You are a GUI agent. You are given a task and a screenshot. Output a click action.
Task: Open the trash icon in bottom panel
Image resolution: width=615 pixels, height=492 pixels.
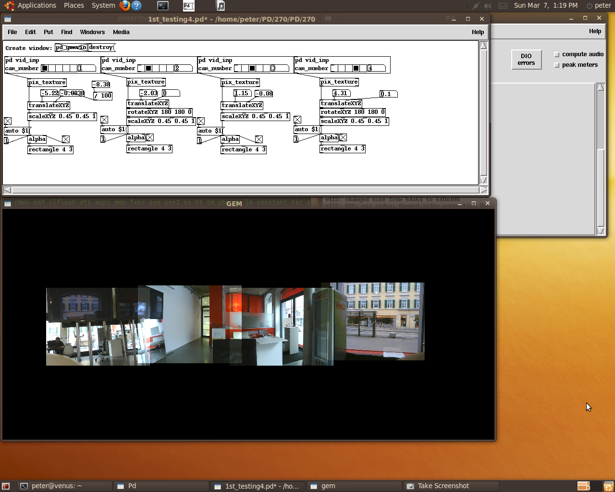[x=608, y=486]
